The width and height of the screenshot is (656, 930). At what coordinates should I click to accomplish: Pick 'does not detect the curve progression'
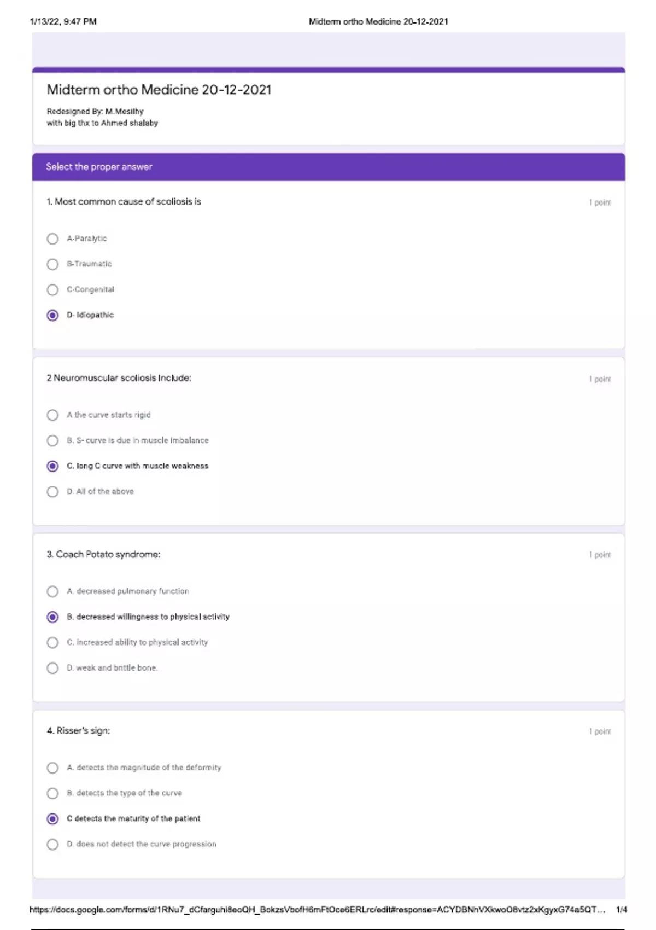(x=52, y=844)
